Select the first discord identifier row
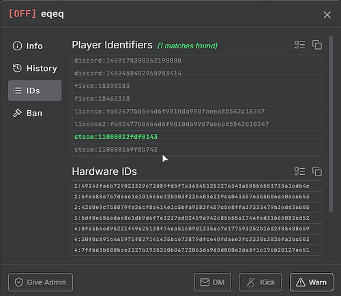 click(197, 61)
